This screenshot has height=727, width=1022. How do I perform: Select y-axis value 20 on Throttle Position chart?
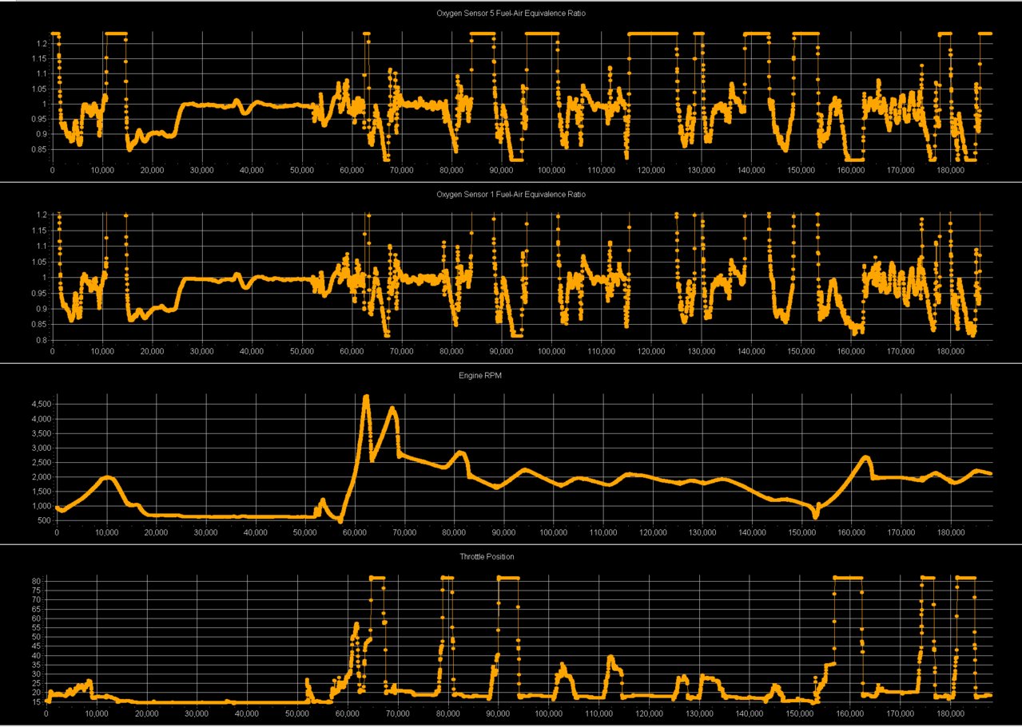pyautogui.click(x=37, y=693)
